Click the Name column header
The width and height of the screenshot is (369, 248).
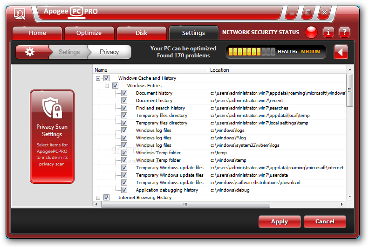(x=150, y=70)
